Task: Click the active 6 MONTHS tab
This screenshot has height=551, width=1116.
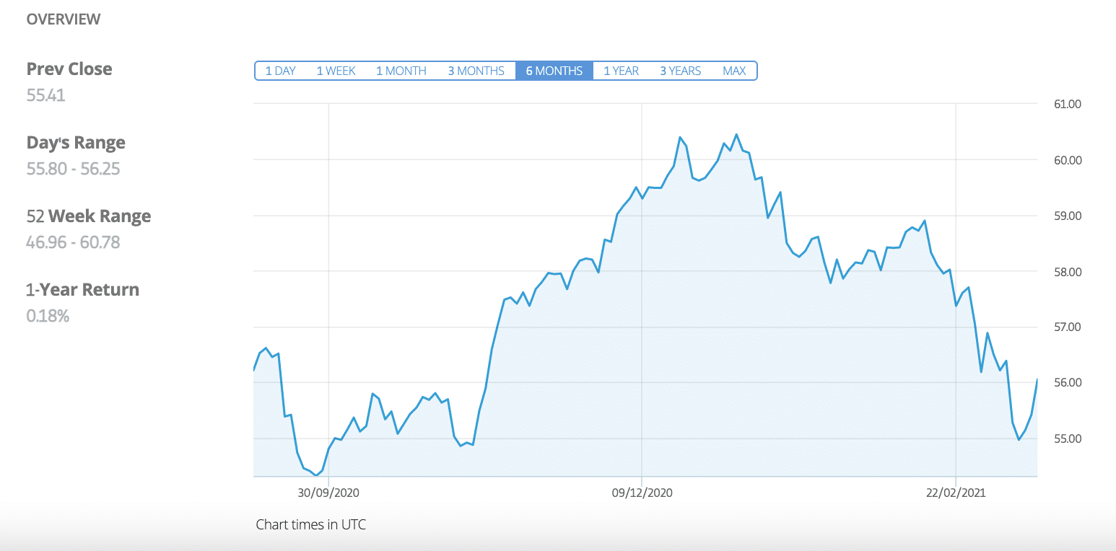Action: (x=554, y=71)
